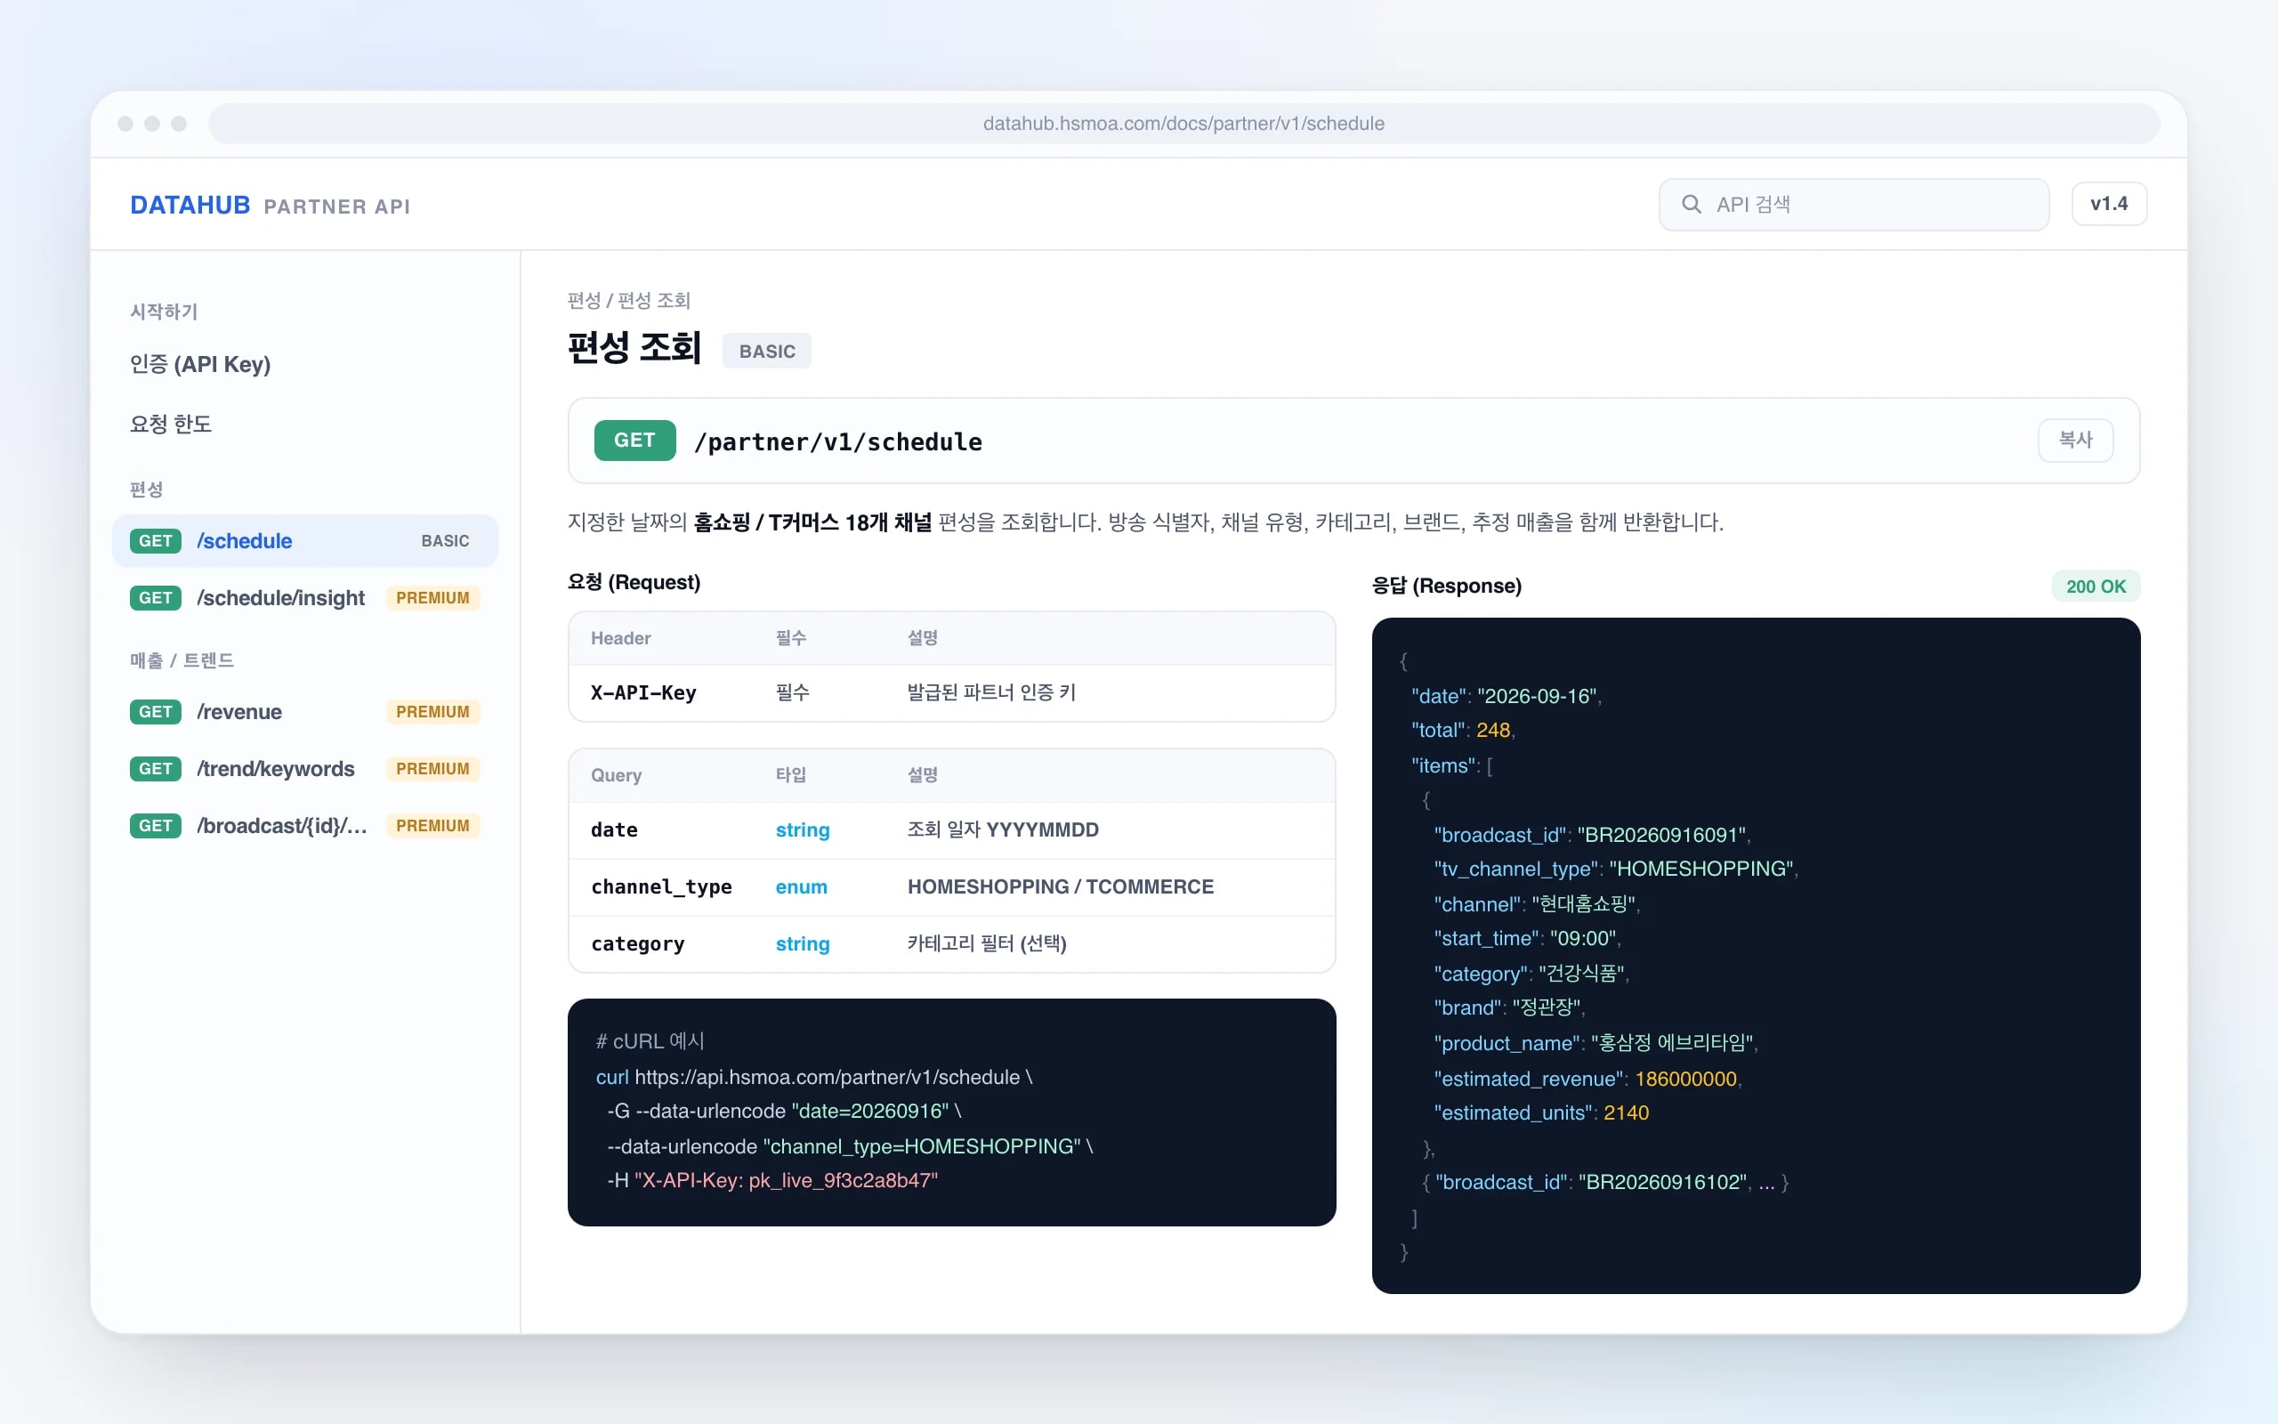
Task: Click the 편성 / 편성 조회 breadcrumb
Action: tap(629, 301)
